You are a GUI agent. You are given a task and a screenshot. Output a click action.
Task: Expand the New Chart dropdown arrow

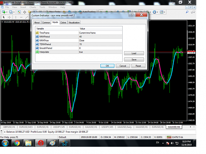click(x=7, y=12)
